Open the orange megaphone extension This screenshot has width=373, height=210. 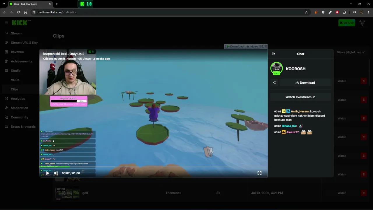[316, 12]
